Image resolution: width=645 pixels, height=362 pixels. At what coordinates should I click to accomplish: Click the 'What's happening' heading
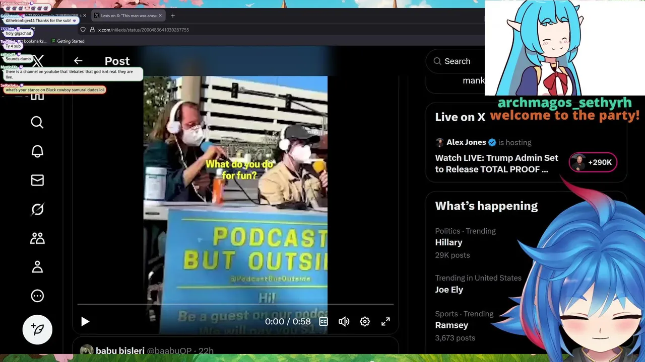pyautogui.click(x=486, y=206)
